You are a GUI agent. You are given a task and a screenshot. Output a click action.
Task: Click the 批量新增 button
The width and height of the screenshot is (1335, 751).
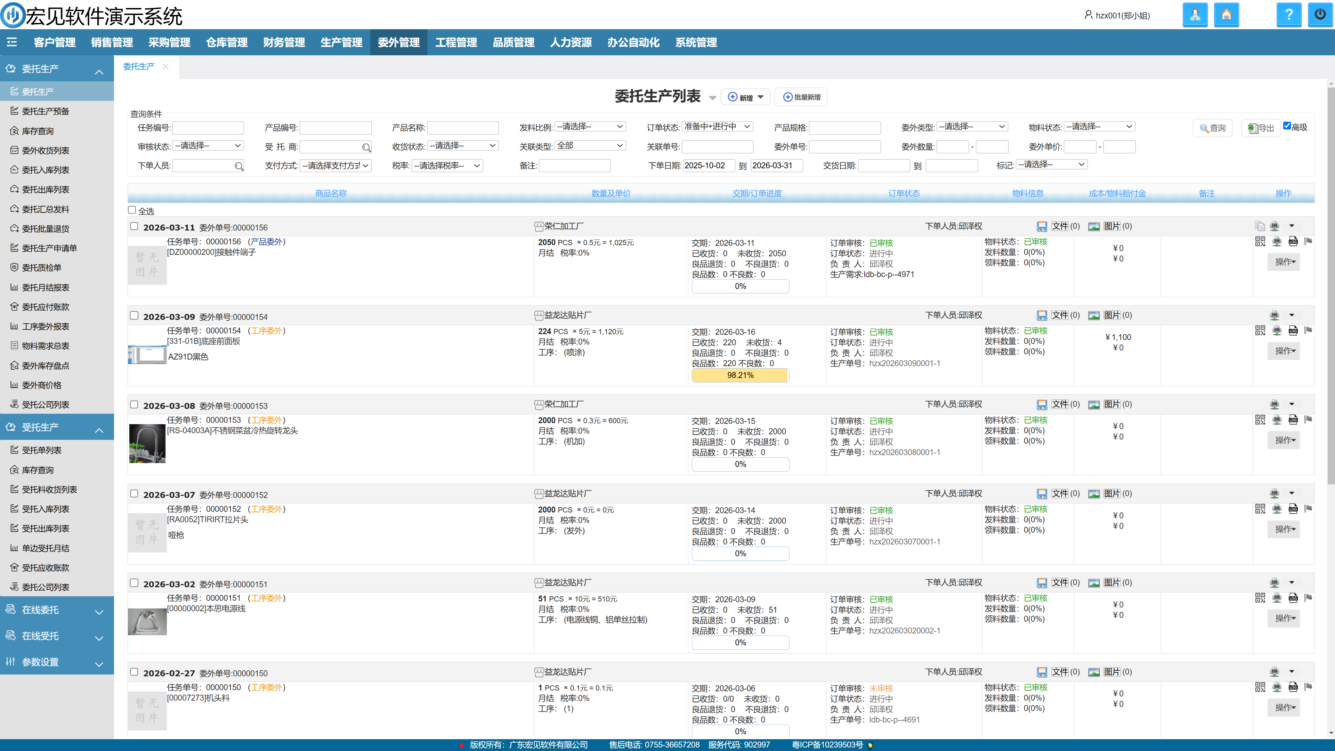pos(801,97)
